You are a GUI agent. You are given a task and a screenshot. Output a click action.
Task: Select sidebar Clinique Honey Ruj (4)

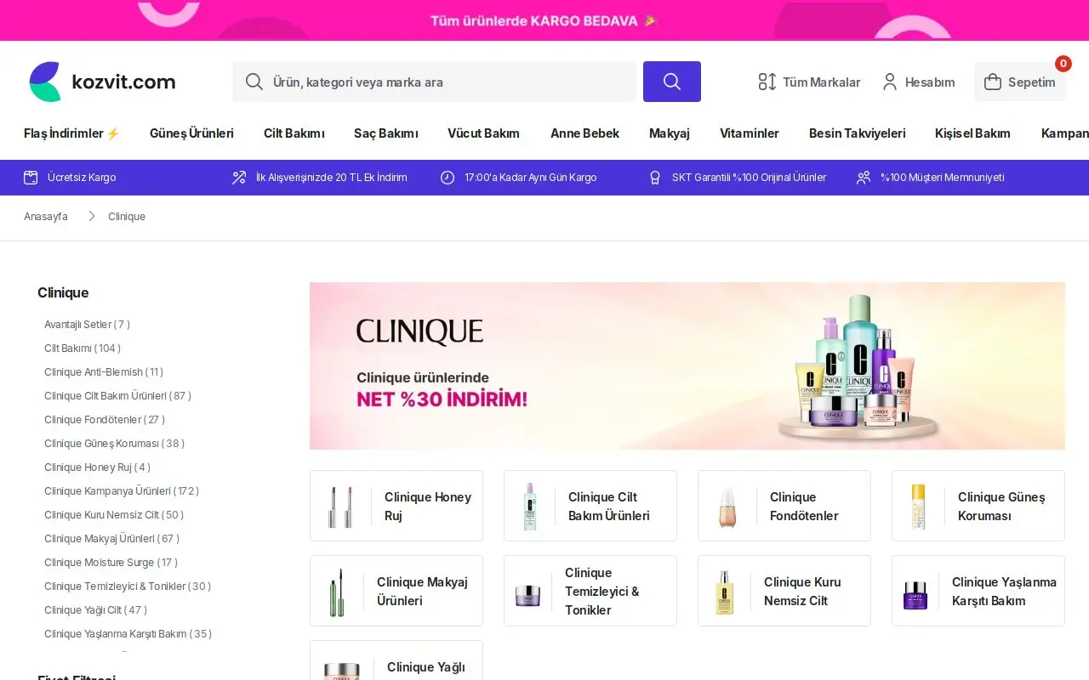pos(97,467)
